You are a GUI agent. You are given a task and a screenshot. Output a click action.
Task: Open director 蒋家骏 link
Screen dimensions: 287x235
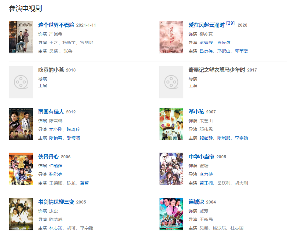206,42
